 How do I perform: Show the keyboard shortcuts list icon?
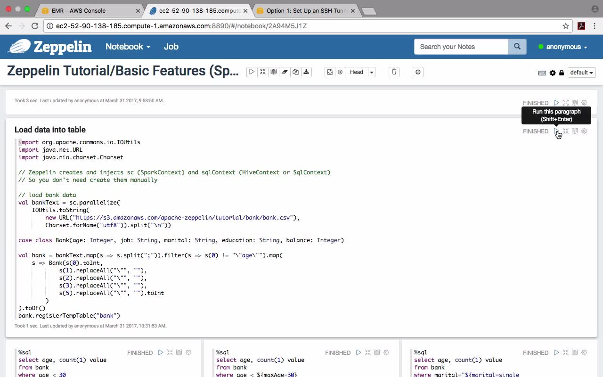coord(542,73)
